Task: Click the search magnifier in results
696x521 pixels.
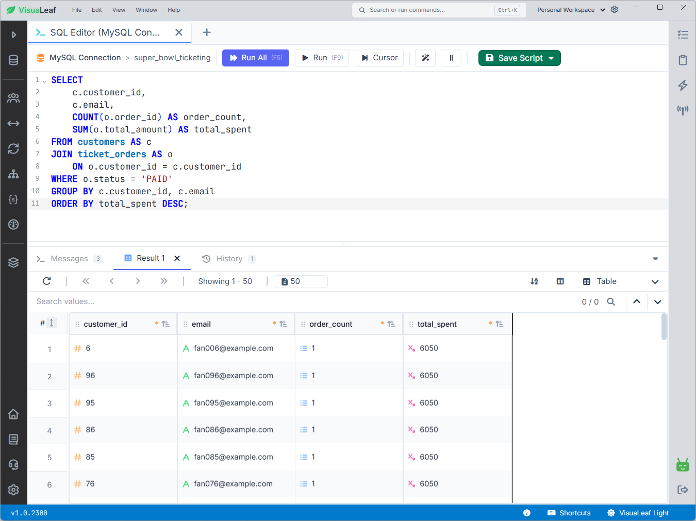Action: pyautogui.click(x=611, y=301)
